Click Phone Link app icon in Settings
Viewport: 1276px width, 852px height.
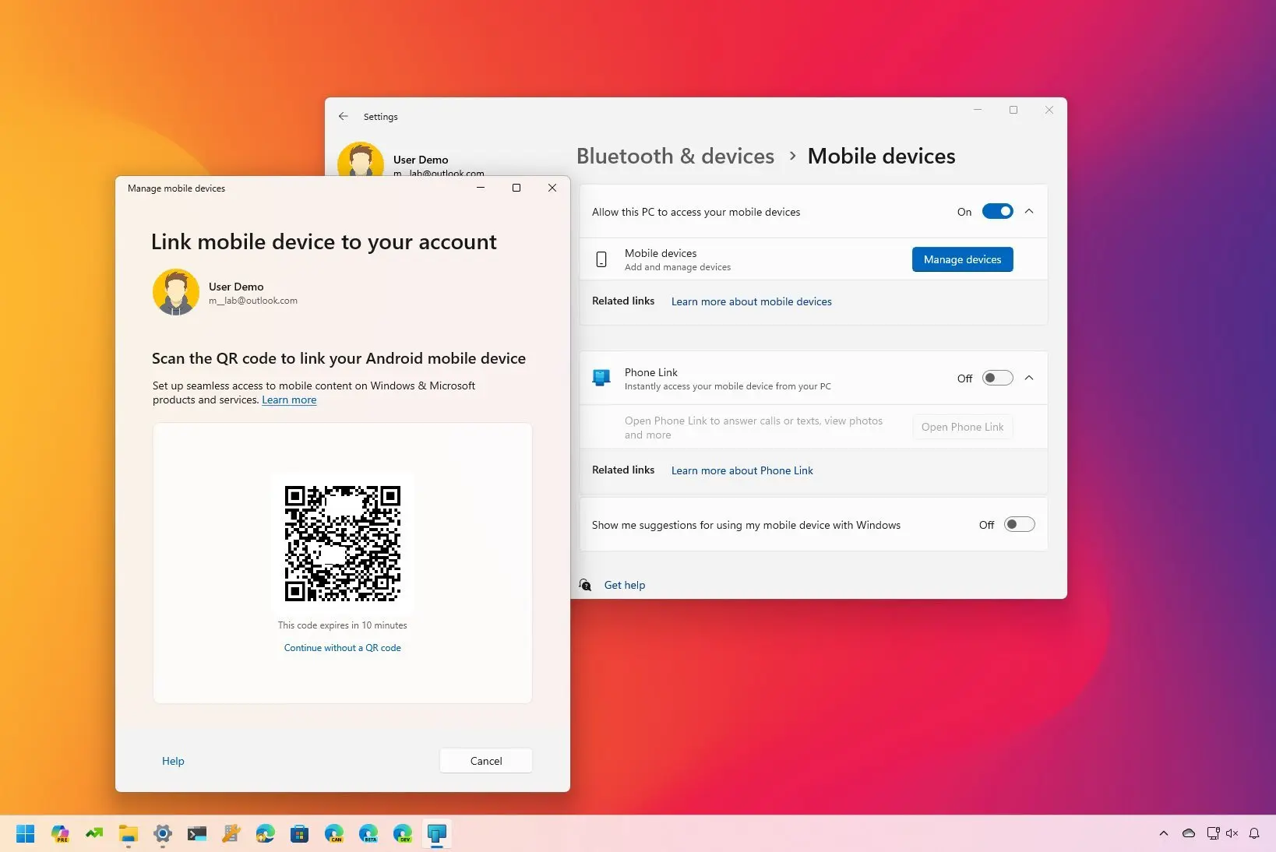[601, 378]
